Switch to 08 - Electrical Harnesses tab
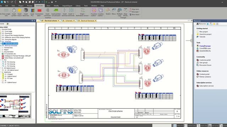 point(86,21)
